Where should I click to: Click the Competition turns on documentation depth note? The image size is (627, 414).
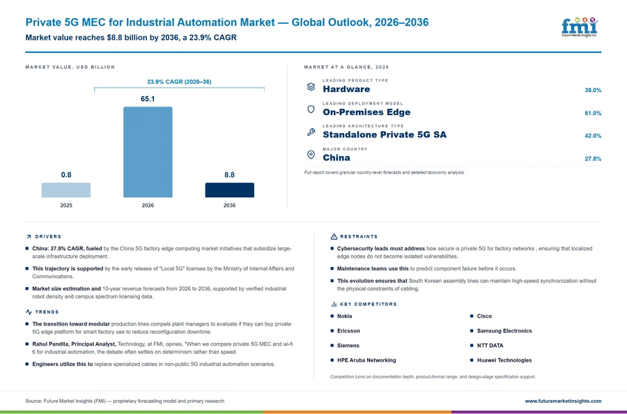point(433,377)
